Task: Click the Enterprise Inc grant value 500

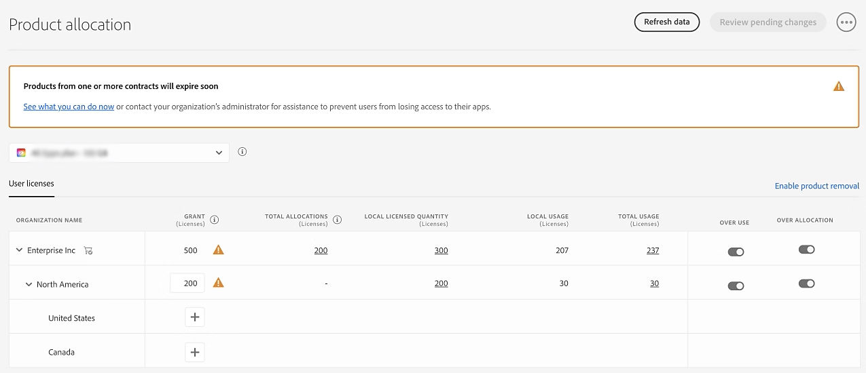Action: coord(190,250)
